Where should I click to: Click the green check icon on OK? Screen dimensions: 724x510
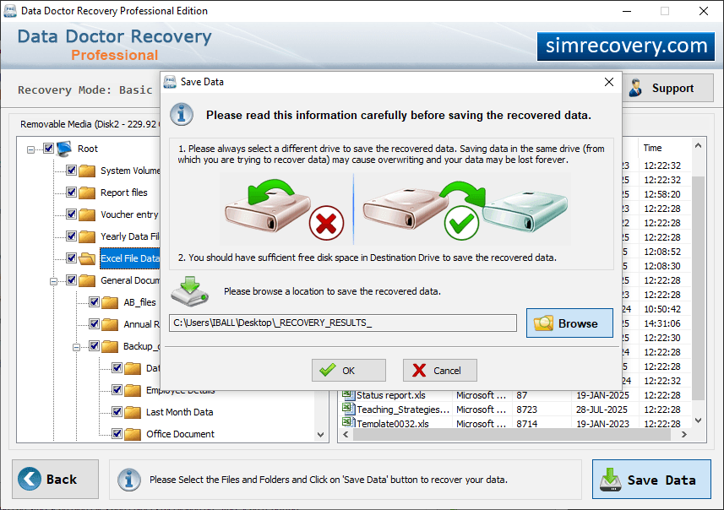click(328, 370)
